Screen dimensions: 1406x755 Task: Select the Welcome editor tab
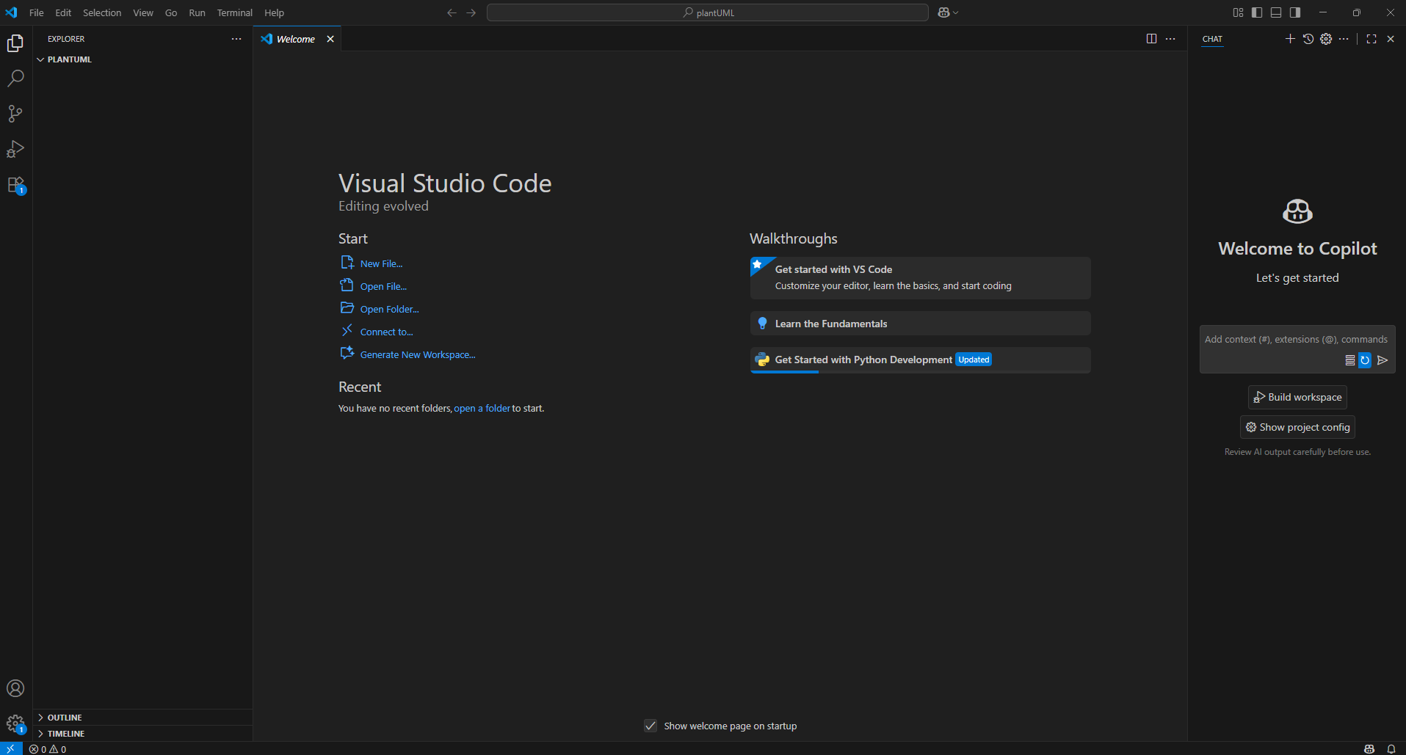[296, 39]
